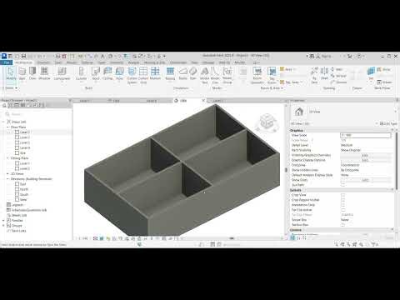The height and width of the screenshot is (300, 400).
Task: Toggle the Sun Path checkbox
Action: pyautogui.click(x=342, y=185)
